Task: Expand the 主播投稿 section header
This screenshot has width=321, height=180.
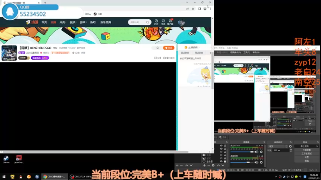Action: pyautogui.click(x=192, y=47)
